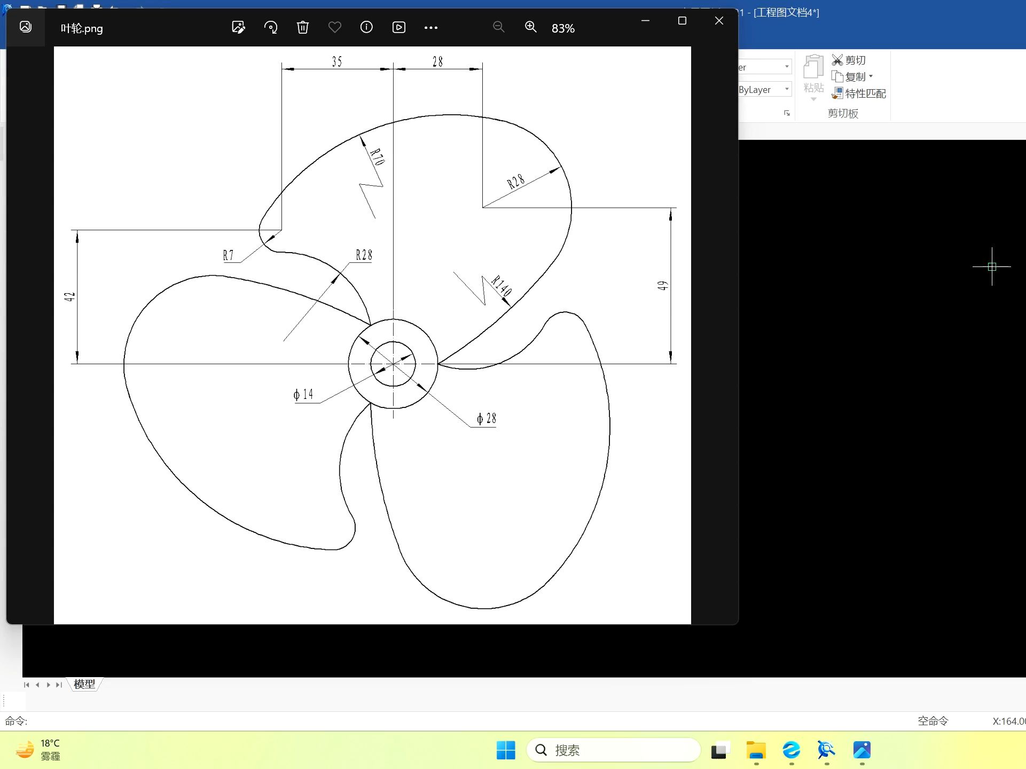Open file info panel icon
Screen dimensions: 1026x769
click(366, 27)
